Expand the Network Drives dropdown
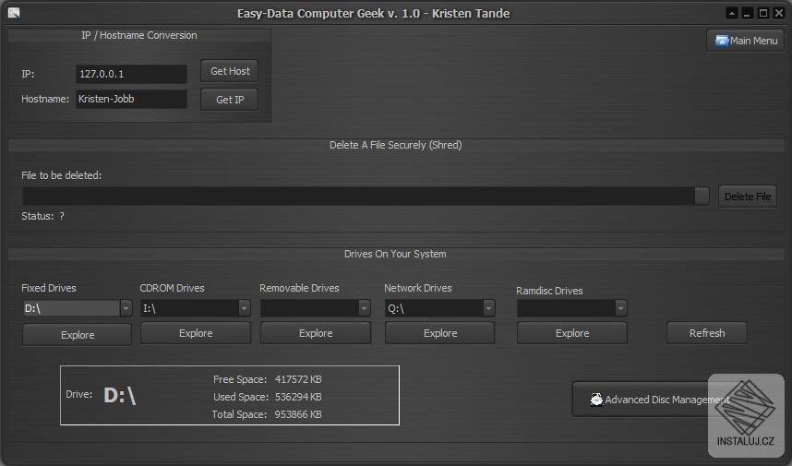The height and width of the screenshot is (466, 792). point(488,308)
